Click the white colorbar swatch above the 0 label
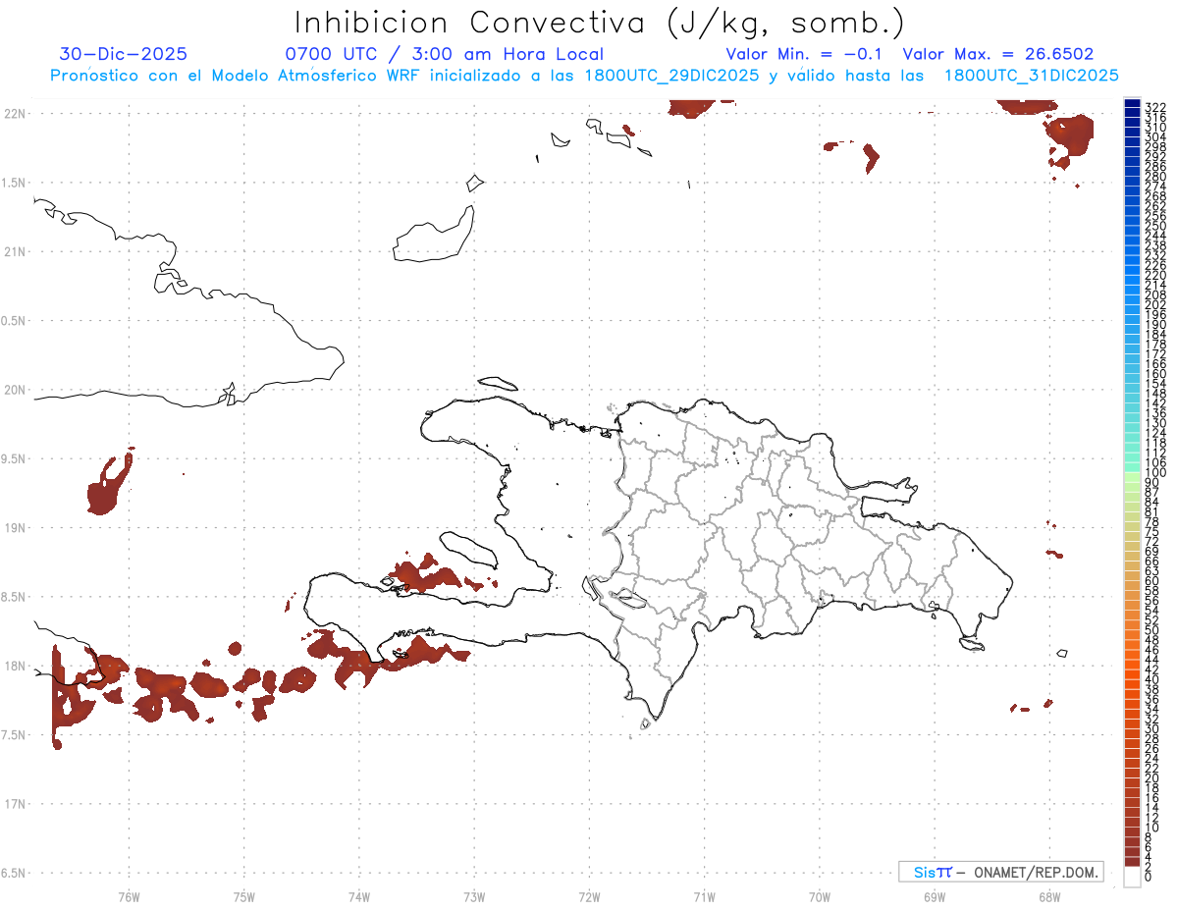 (1132, 877)
